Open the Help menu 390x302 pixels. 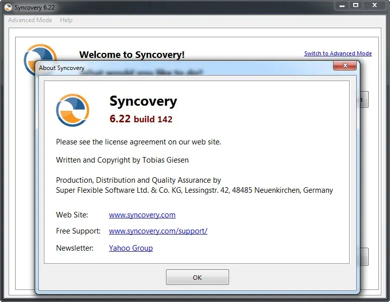pos(66,20)
